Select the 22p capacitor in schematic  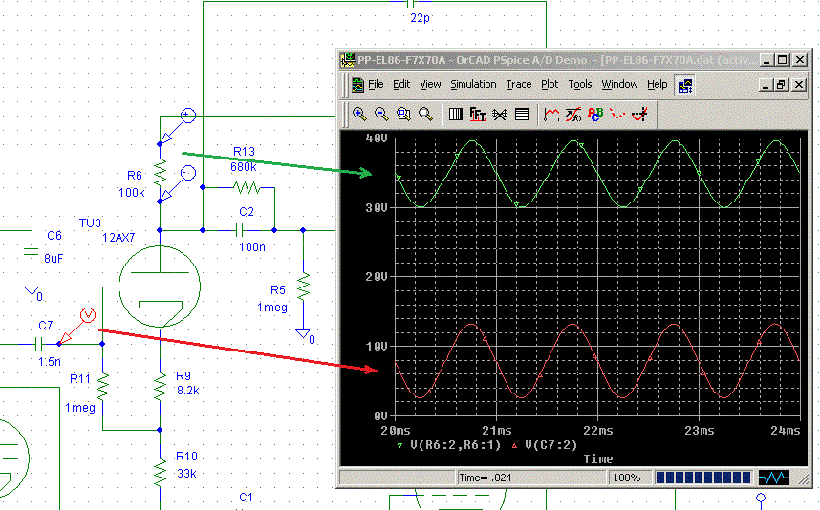(411, 4)
